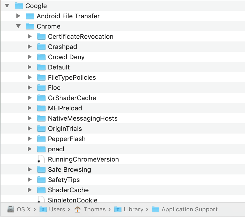The height and width of the screenshot is (217, 245).
Task: Expand the pnacl folder triangle
Action: click(30, 149)
